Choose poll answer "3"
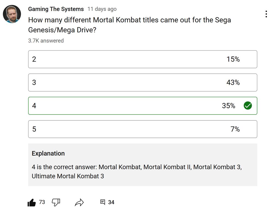Image resolution: width=271 pixels, height=211 pixels. tap(143, 82)
